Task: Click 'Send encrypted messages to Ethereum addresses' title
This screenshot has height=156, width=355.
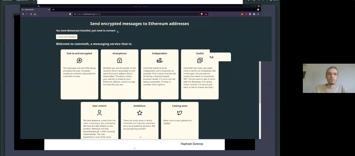Action: (x=139, y=24)
